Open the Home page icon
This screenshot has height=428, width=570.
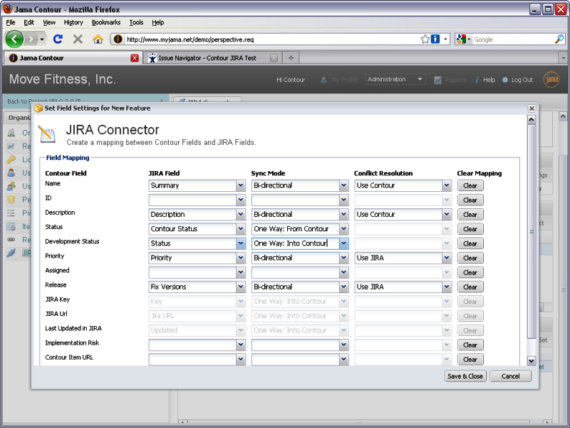(x=98, y=39)
